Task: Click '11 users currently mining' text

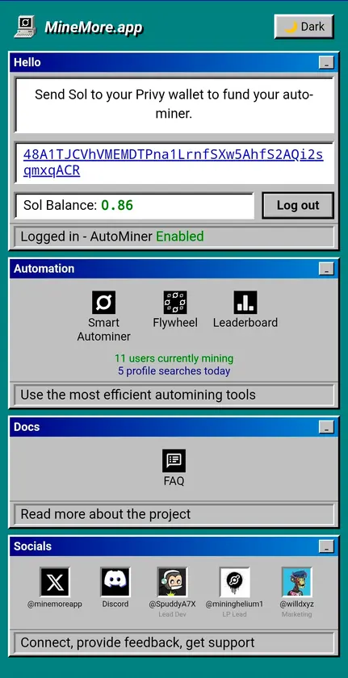Action: (174, 358)
